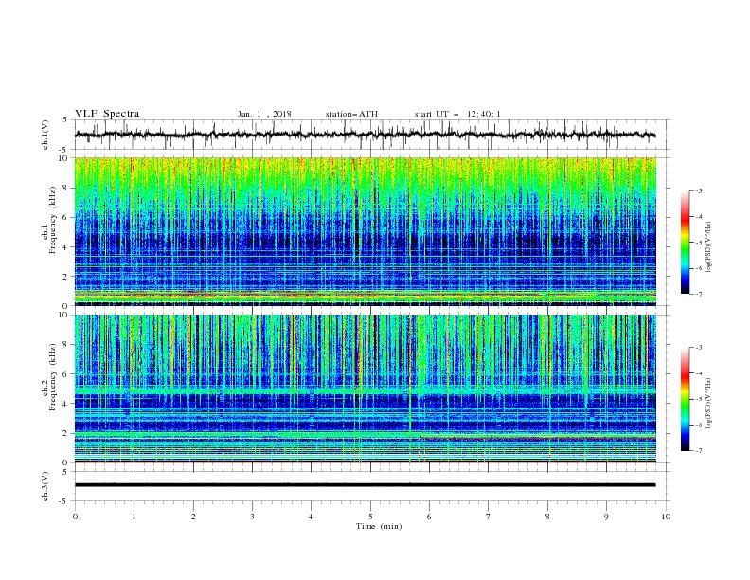Click the "-7" label on ch.2 colorbar
Image resolution: width=750 pixels, height=580 pixels.
(x=698, y=451)
